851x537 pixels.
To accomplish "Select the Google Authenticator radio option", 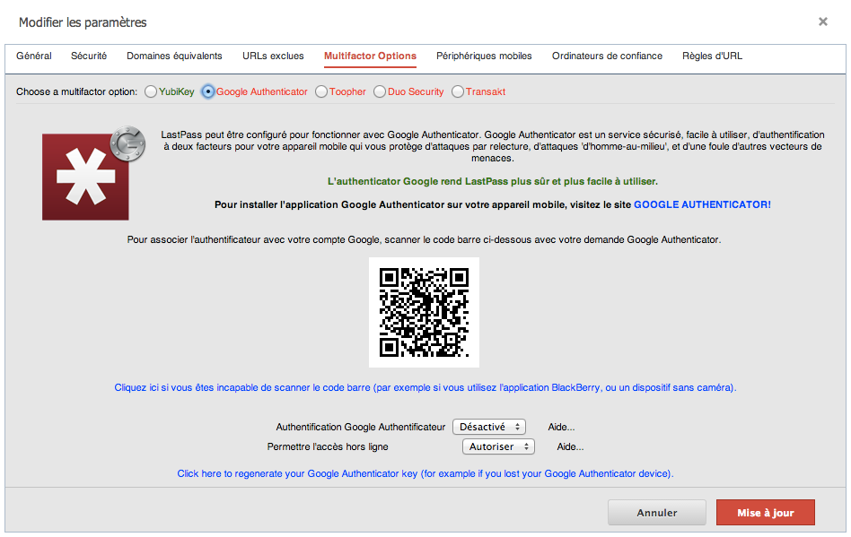I will coord(208,91).
